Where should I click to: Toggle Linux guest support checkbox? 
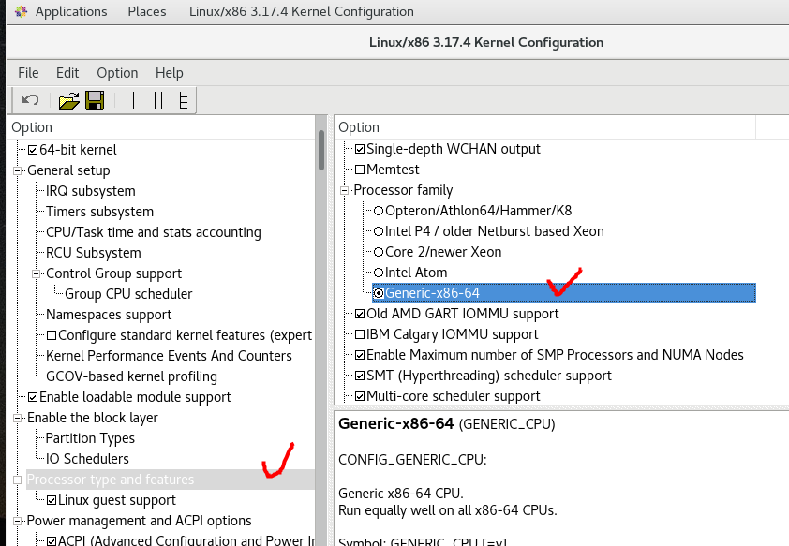(x=52, y=500)
